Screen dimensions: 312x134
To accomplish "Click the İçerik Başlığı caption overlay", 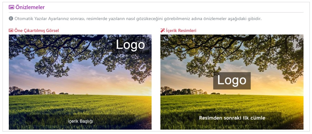I will coord(81,121).
